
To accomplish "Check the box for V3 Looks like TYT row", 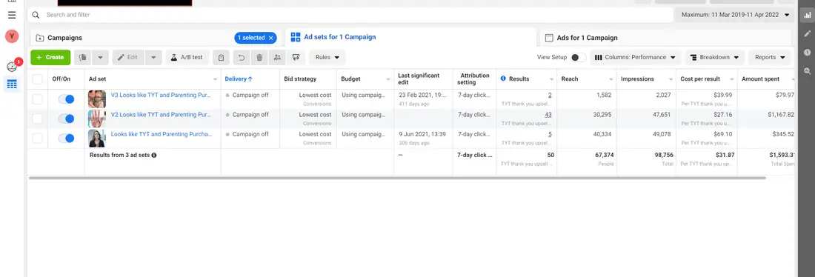I will tap(38, 99).
